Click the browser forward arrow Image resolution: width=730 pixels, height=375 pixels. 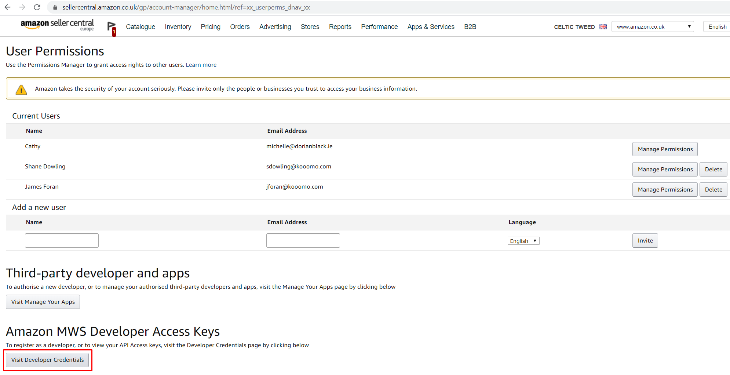coord(22,7)
